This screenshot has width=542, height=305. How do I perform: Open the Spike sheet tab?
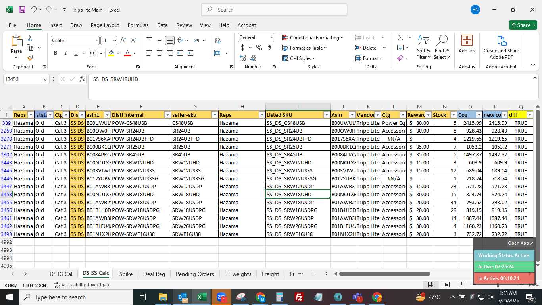tap(126, 274)
